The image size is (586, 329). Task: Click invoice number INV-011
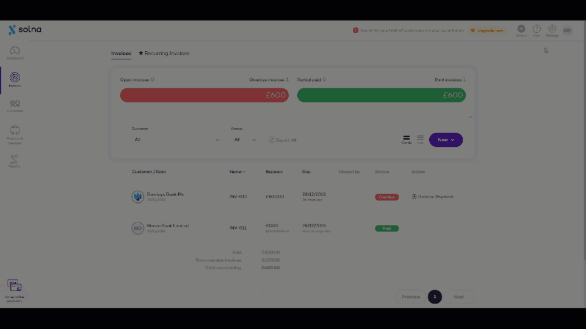click(x=238, y=228)
